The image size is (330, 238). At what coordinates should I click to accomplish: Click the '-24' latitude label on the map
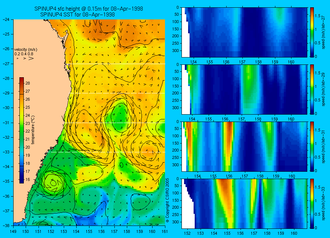[x=5, y=19]
